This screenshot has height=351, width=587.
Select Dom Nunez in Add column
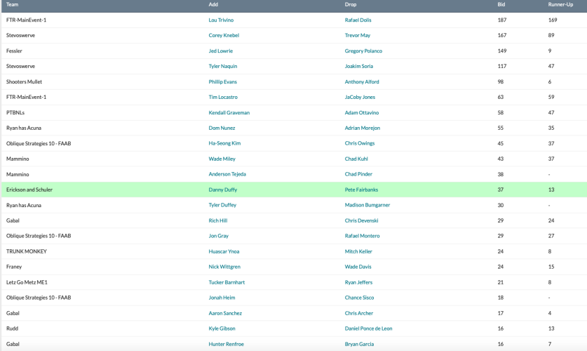pos(222,128)
